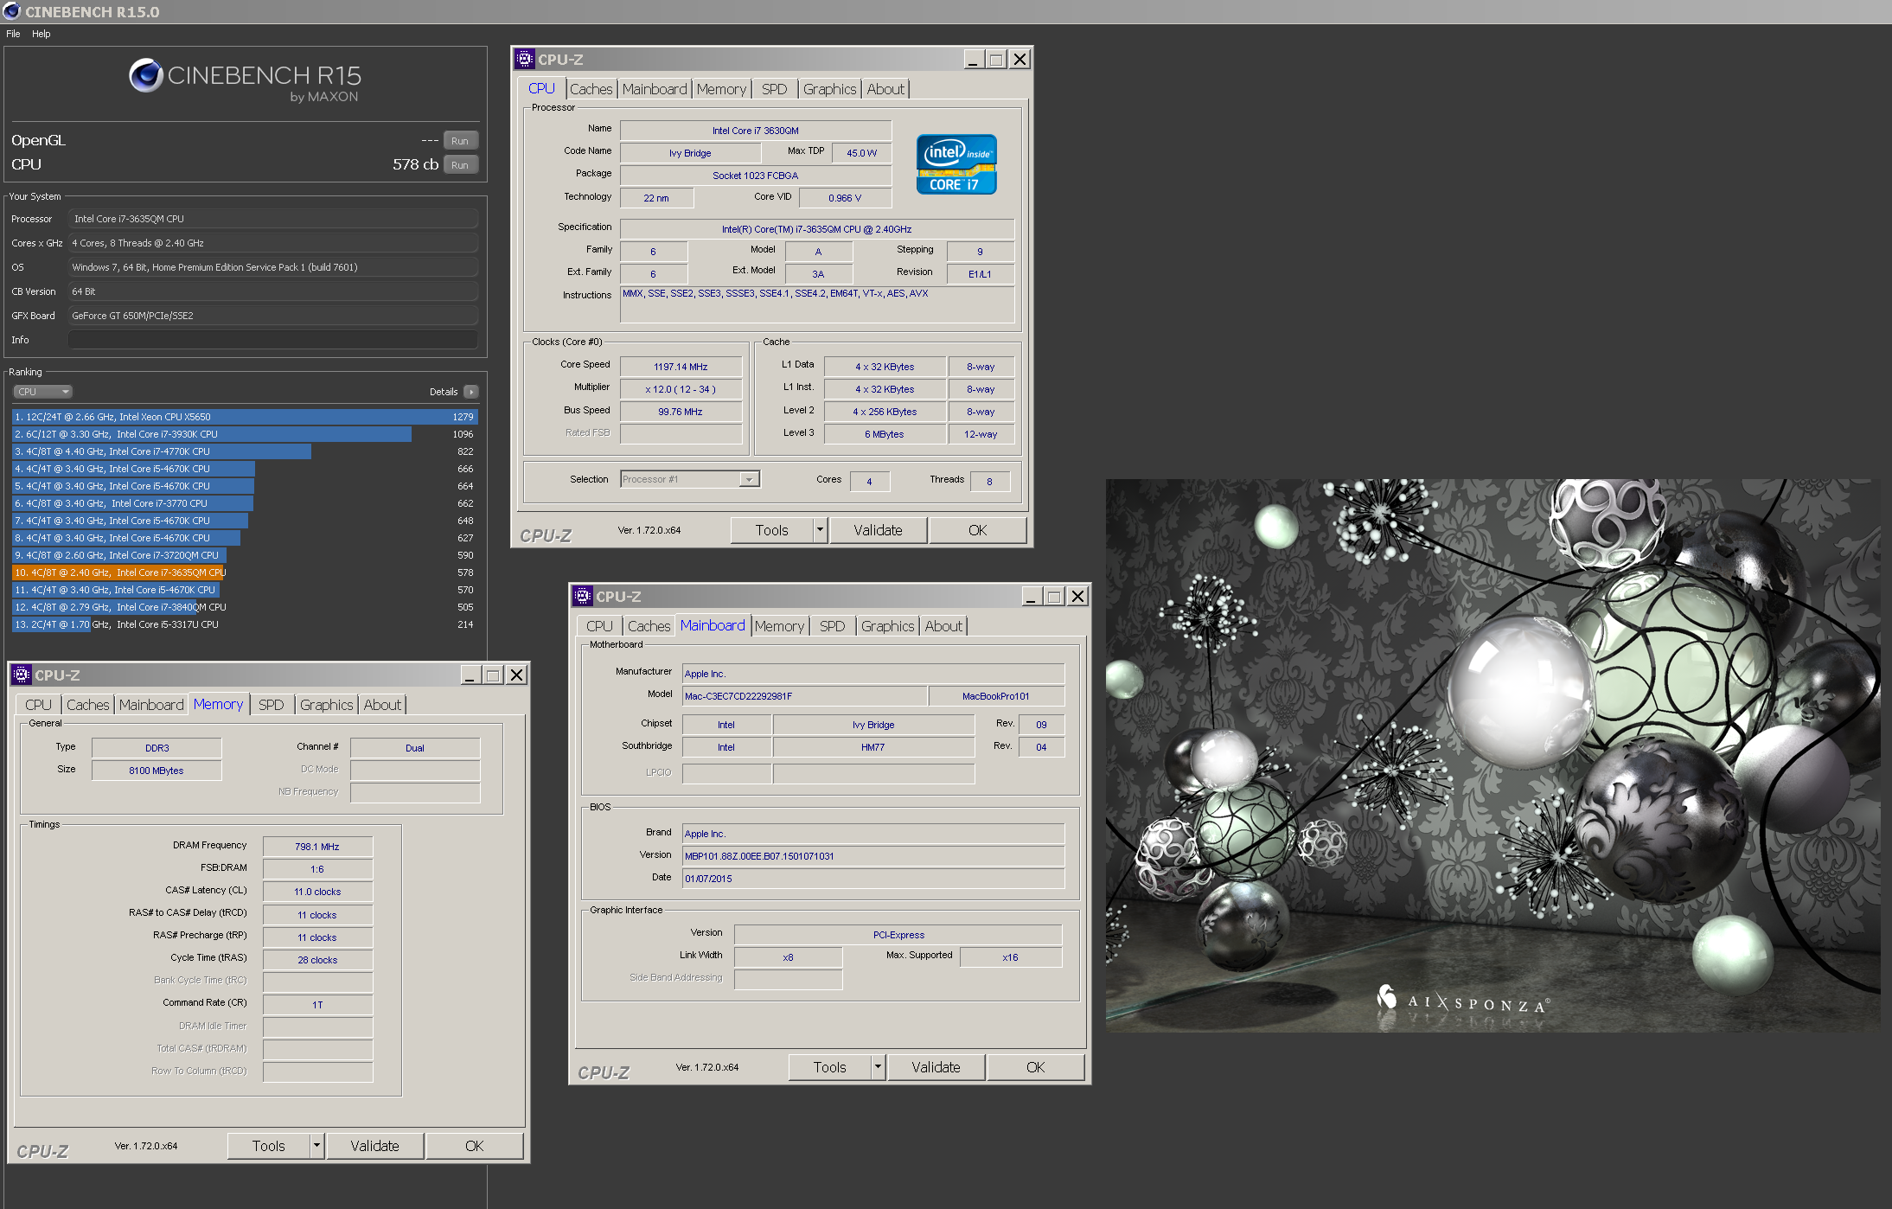Close the CPU-Z Memory window
1892x1209 pixels.
coord(516,675)
